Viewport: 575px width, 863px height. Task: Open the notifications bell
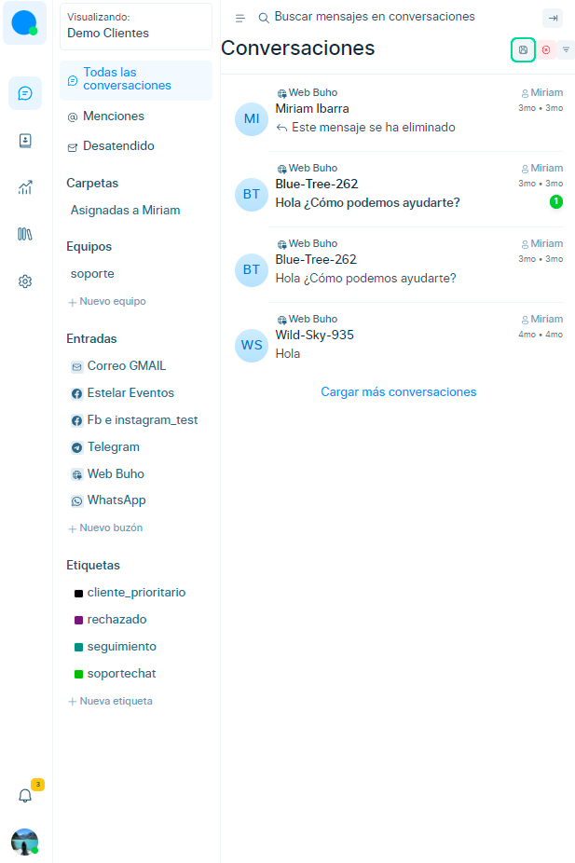pyautogui.click(x=25, y=796)
